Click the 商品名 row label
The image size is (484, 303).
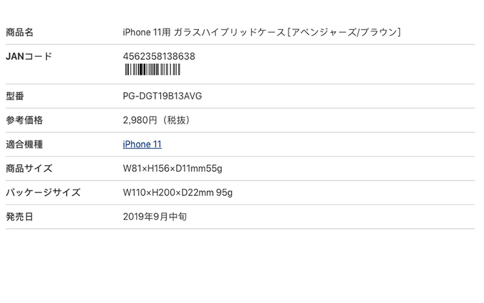[19, 32]
